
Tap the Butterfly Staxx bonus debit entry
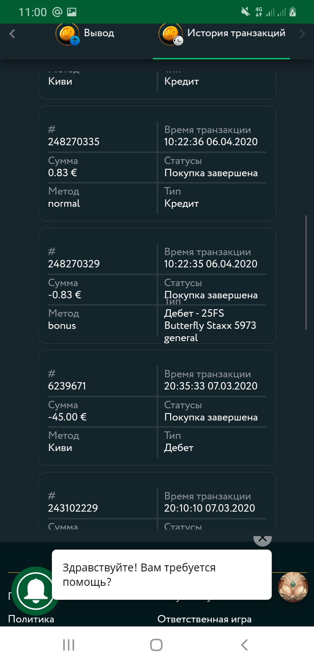point(210,325)
